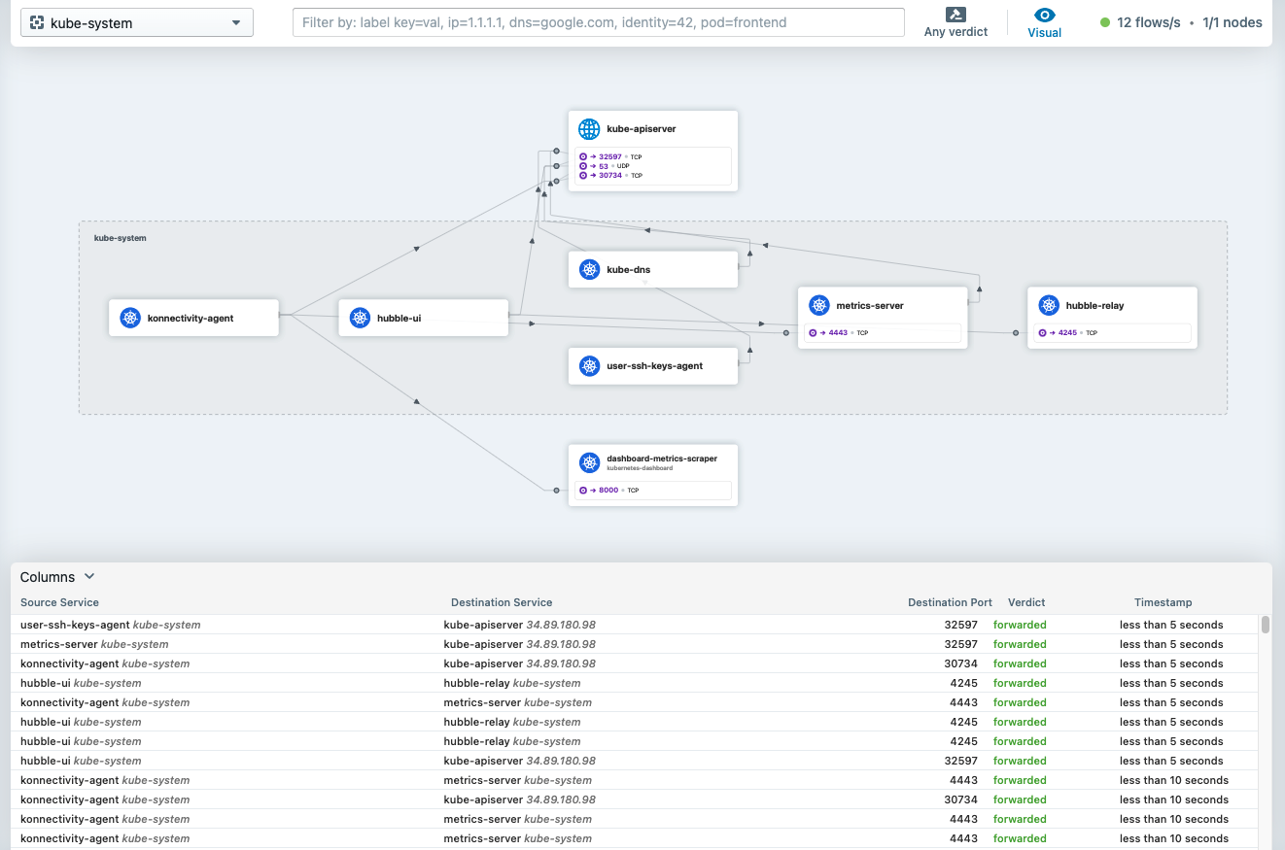Screen dimensions: 1285x850
Task: Select port 4443 TCP on metrics-server
Action: point(836,333)
